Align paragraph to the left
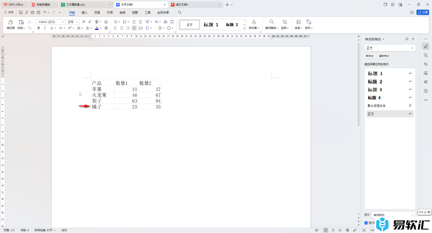 coord(115,28)
